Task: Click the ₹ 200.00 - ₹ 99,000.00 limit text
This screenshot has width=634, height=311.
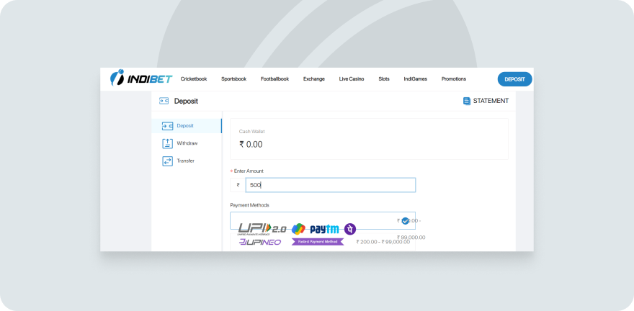Action: 383,242
